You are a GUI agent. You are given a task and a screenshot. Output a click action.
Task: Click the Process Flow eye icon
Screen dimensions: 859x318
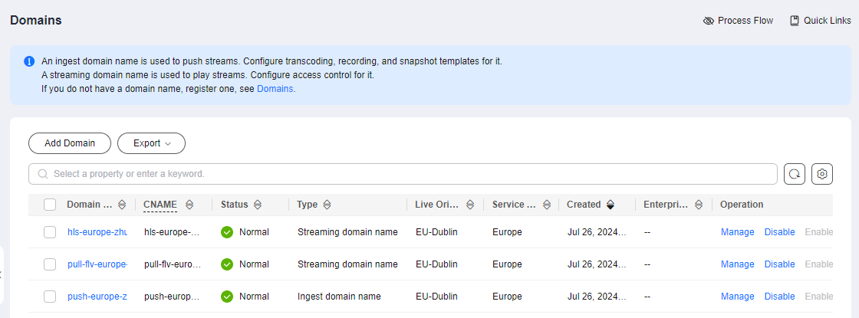click(x=709, y=21)
